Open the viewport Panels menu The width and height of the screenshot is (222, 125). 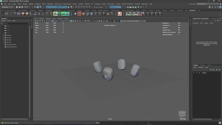66,19
